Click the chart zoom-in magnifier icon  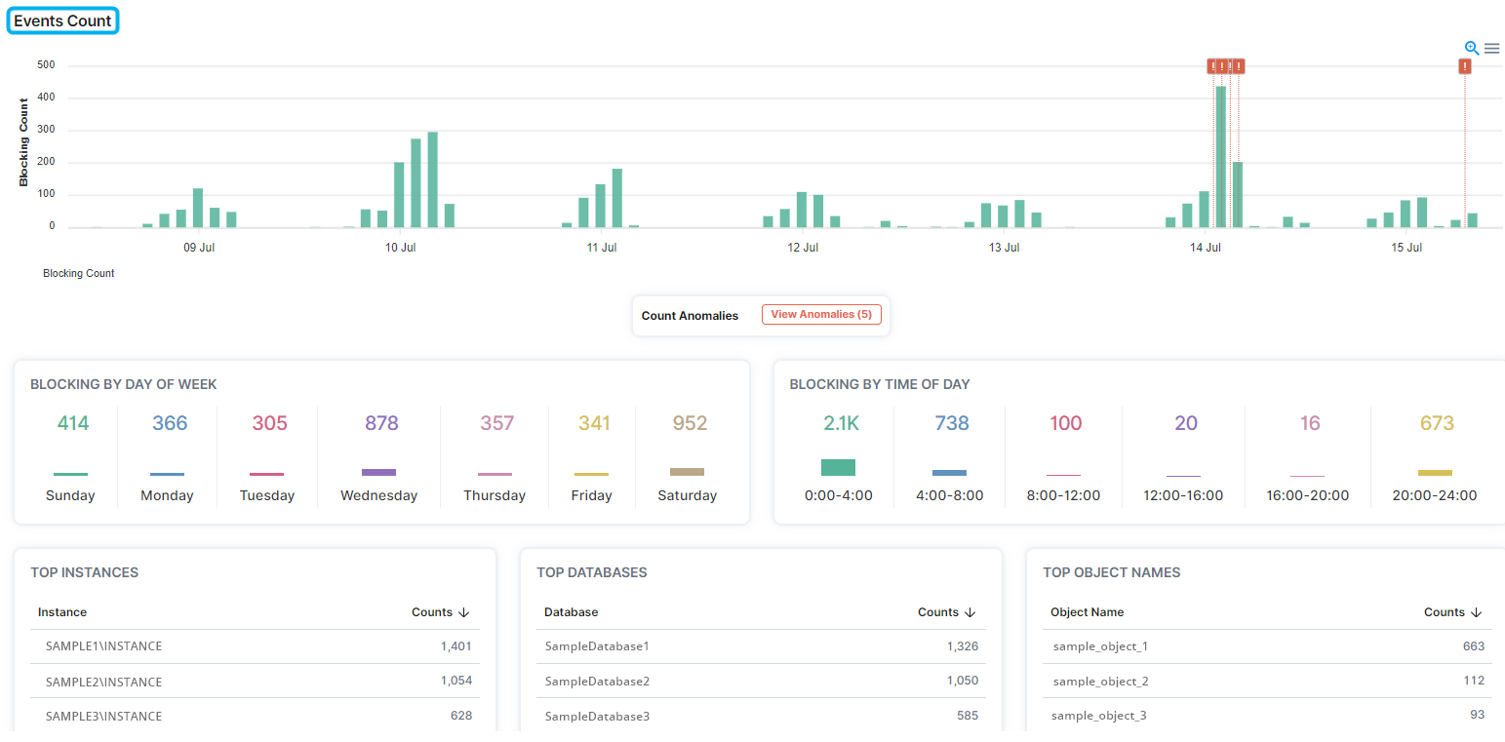[x=1472, y=48]
